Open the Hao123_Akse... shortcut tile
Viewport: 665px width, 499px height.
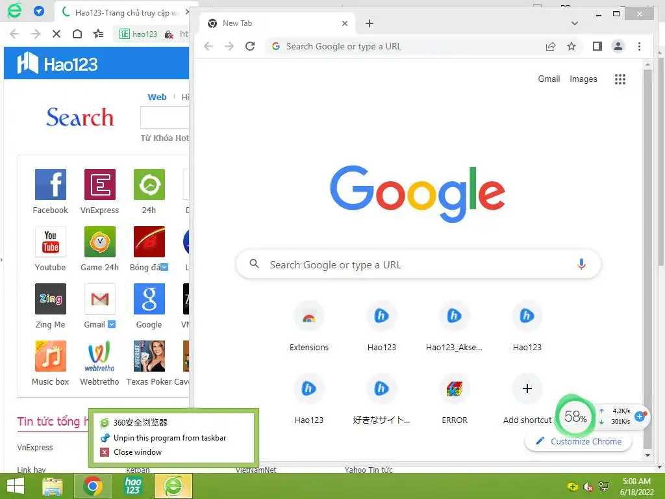click(x=454, y=326)
